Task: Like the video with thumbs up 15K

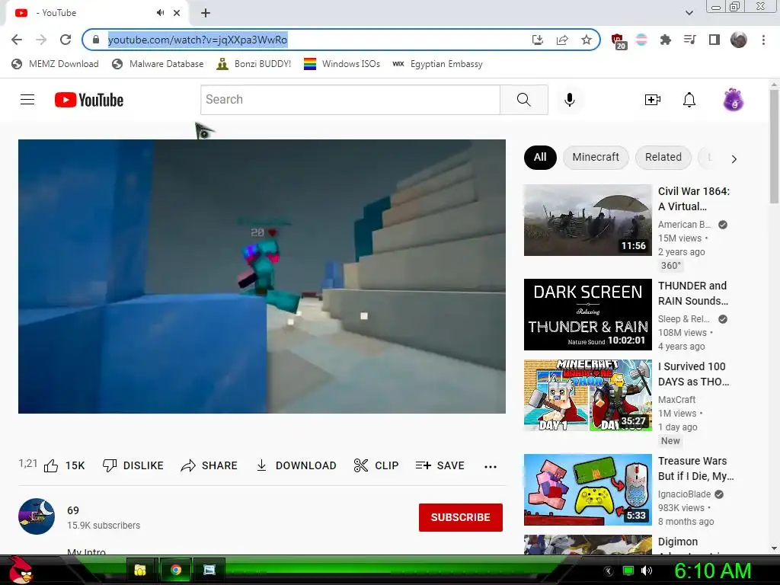Action: click(x=65, y=465)
